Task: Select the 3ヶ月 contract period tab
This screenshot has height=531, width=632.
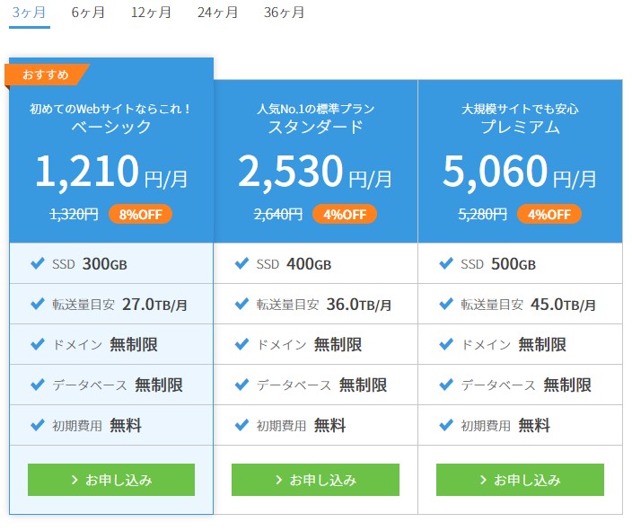Action: 31,13
